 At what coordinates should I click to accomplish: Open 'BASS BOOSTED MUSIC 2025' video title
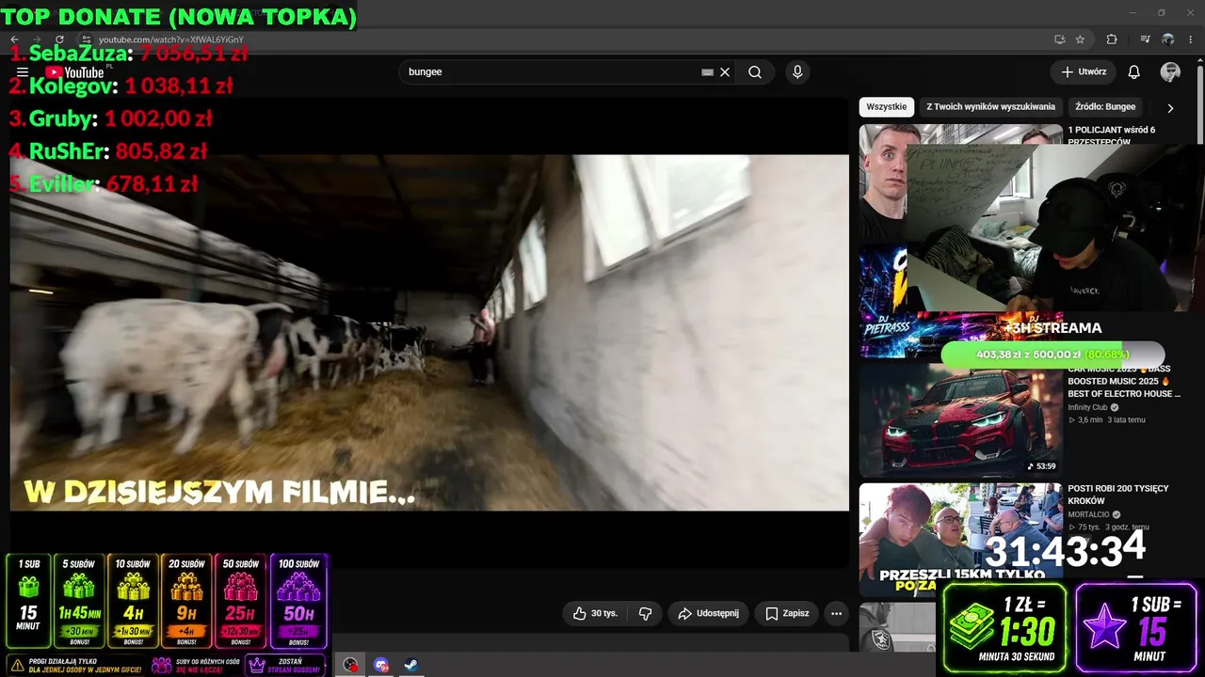[x=1123, y=381]
